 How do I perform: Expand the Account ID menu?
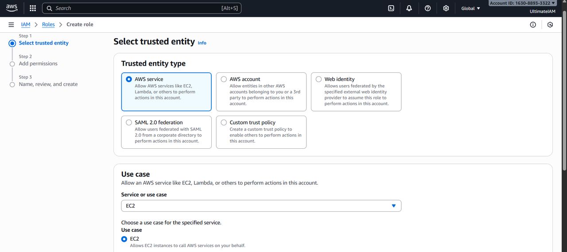pos(522,3)
